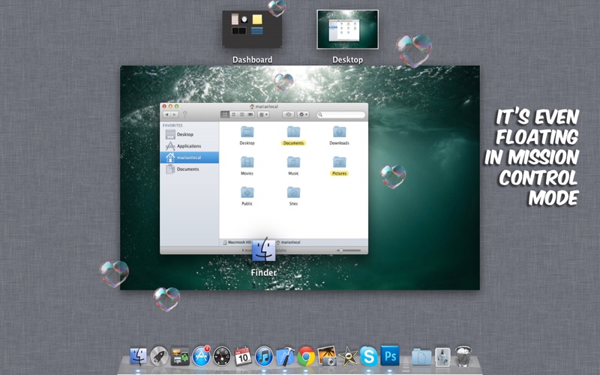The height and width of the screenshot is (375, 600).
Task: Open the Arrange items dropdown
Action: [x=264, y=115]
